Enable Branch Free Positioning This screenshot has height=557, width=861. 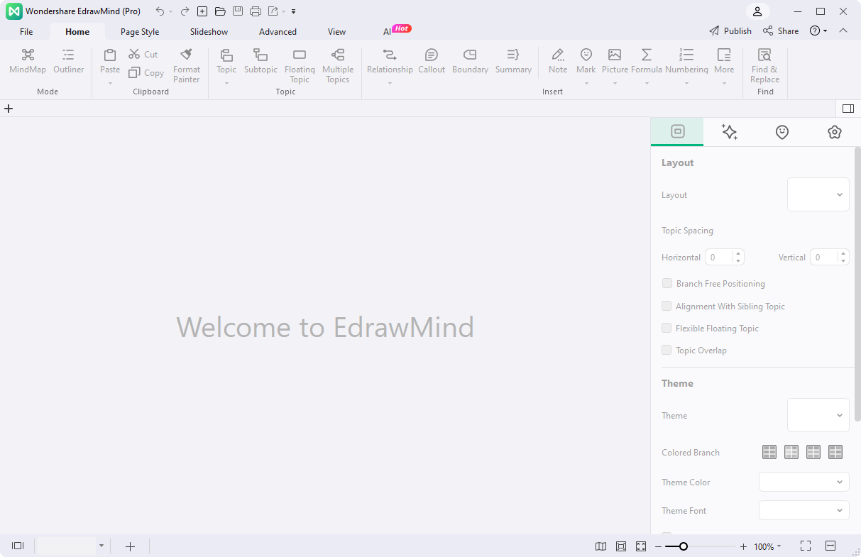[667, 283]
